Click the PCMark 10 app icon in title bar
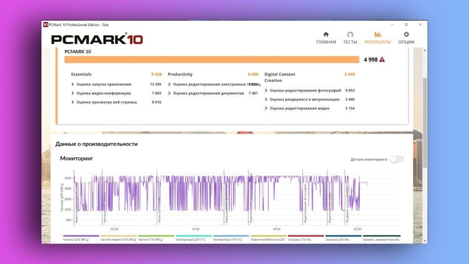 [45, 24]
